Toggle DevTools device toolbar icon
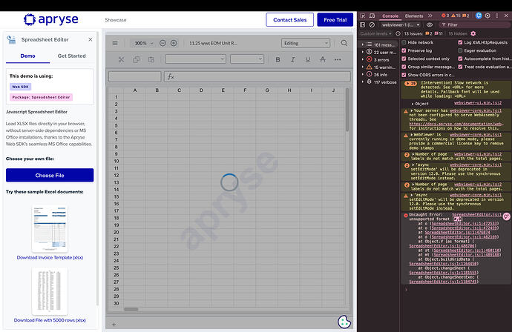This screenshot has width=512, height=332. tap(372, 16)
